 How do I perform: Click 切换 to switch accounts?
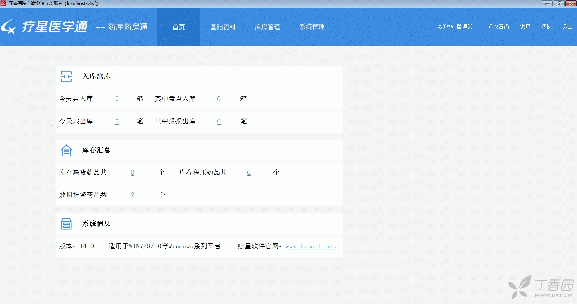[x=546, y=26]
